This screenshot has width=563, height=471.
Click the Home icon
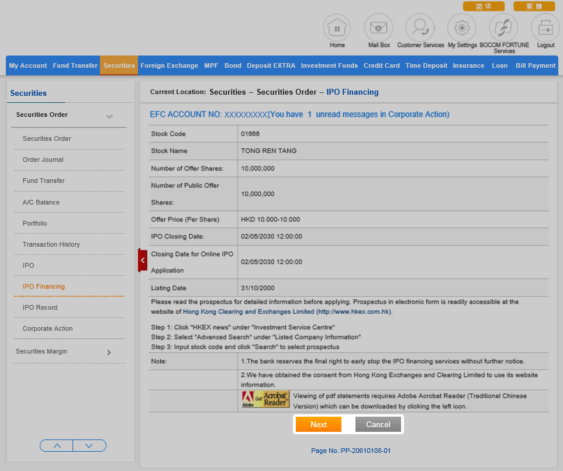pyautogui.click(x=337, y=27)
